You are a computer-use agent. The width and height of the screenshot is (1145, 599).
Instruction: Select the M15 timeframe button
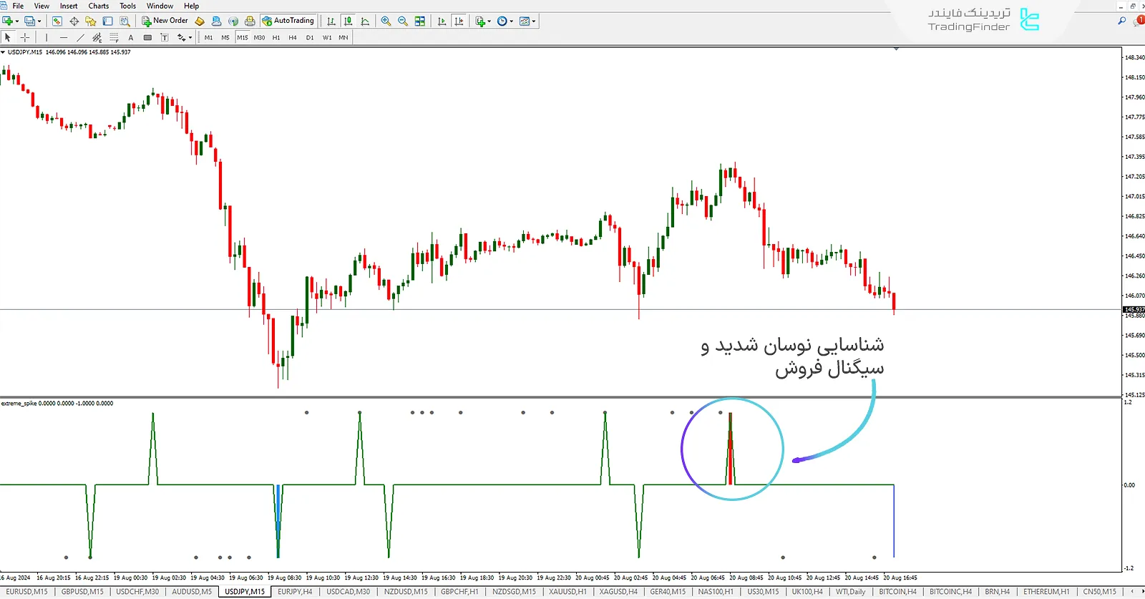coord(243,37)
